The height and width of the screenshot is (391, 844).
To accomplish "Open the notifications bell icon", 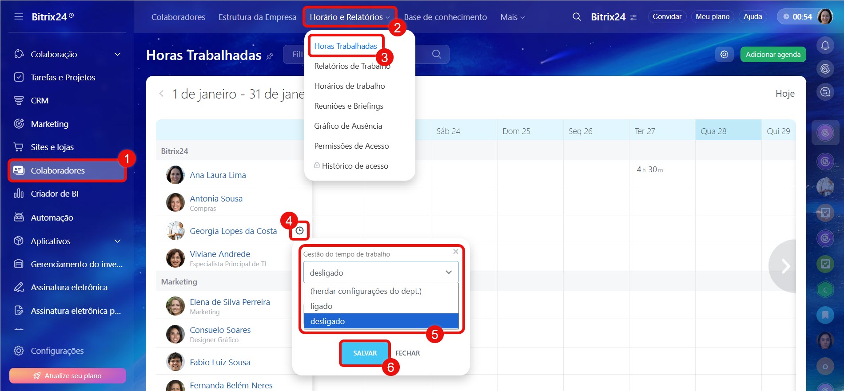I will [825, 45].
